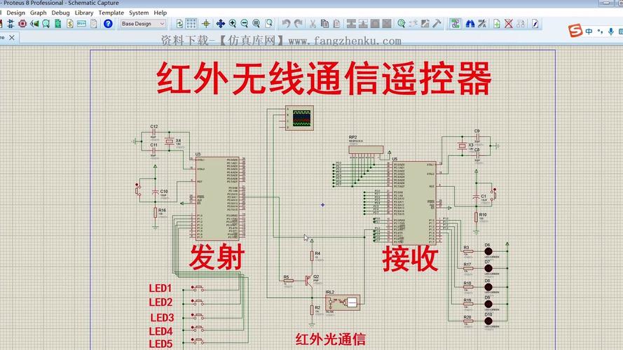This screenshot has height=350, width=623.
Task: Open the Library menu
Action: [x=84, y=13]
